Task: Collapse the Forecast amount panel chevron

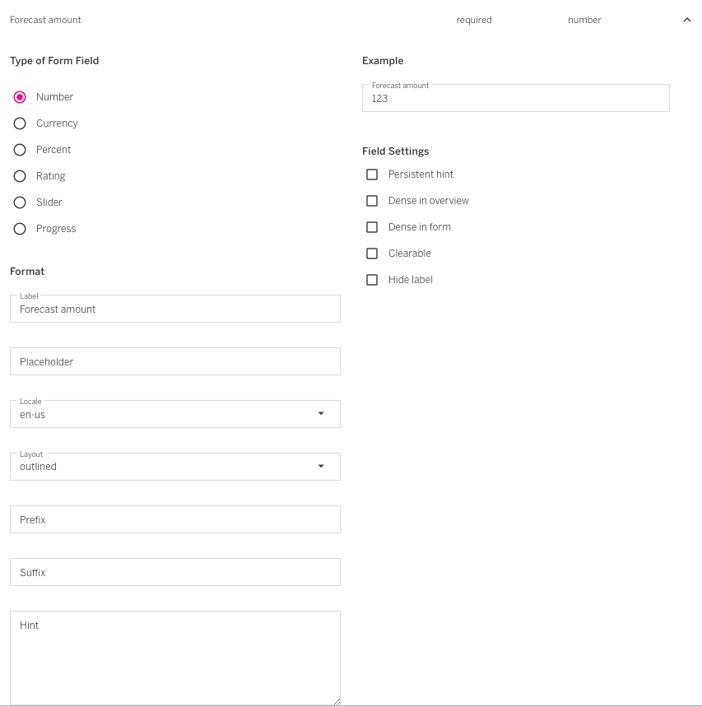Action: 687,21
